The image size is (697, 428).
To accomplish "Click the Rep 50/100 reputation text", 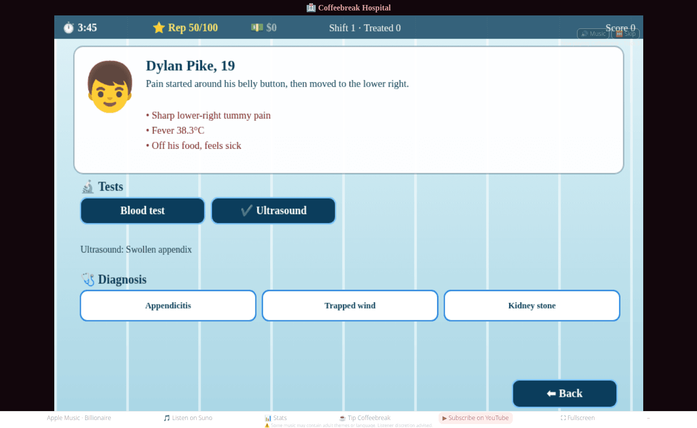I will [193, 28].
